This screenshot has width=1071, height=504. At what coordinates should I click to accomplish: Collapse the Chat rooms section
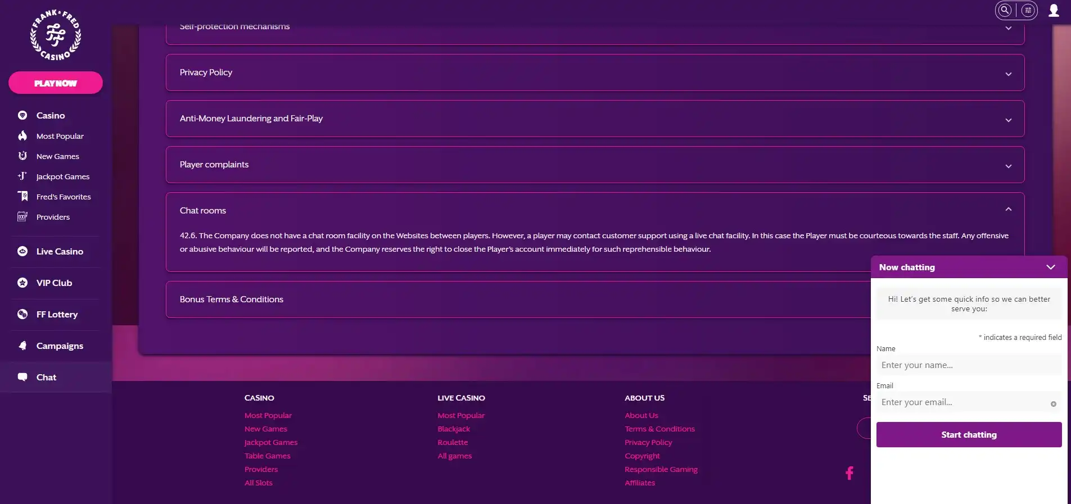pos(1008,210)
